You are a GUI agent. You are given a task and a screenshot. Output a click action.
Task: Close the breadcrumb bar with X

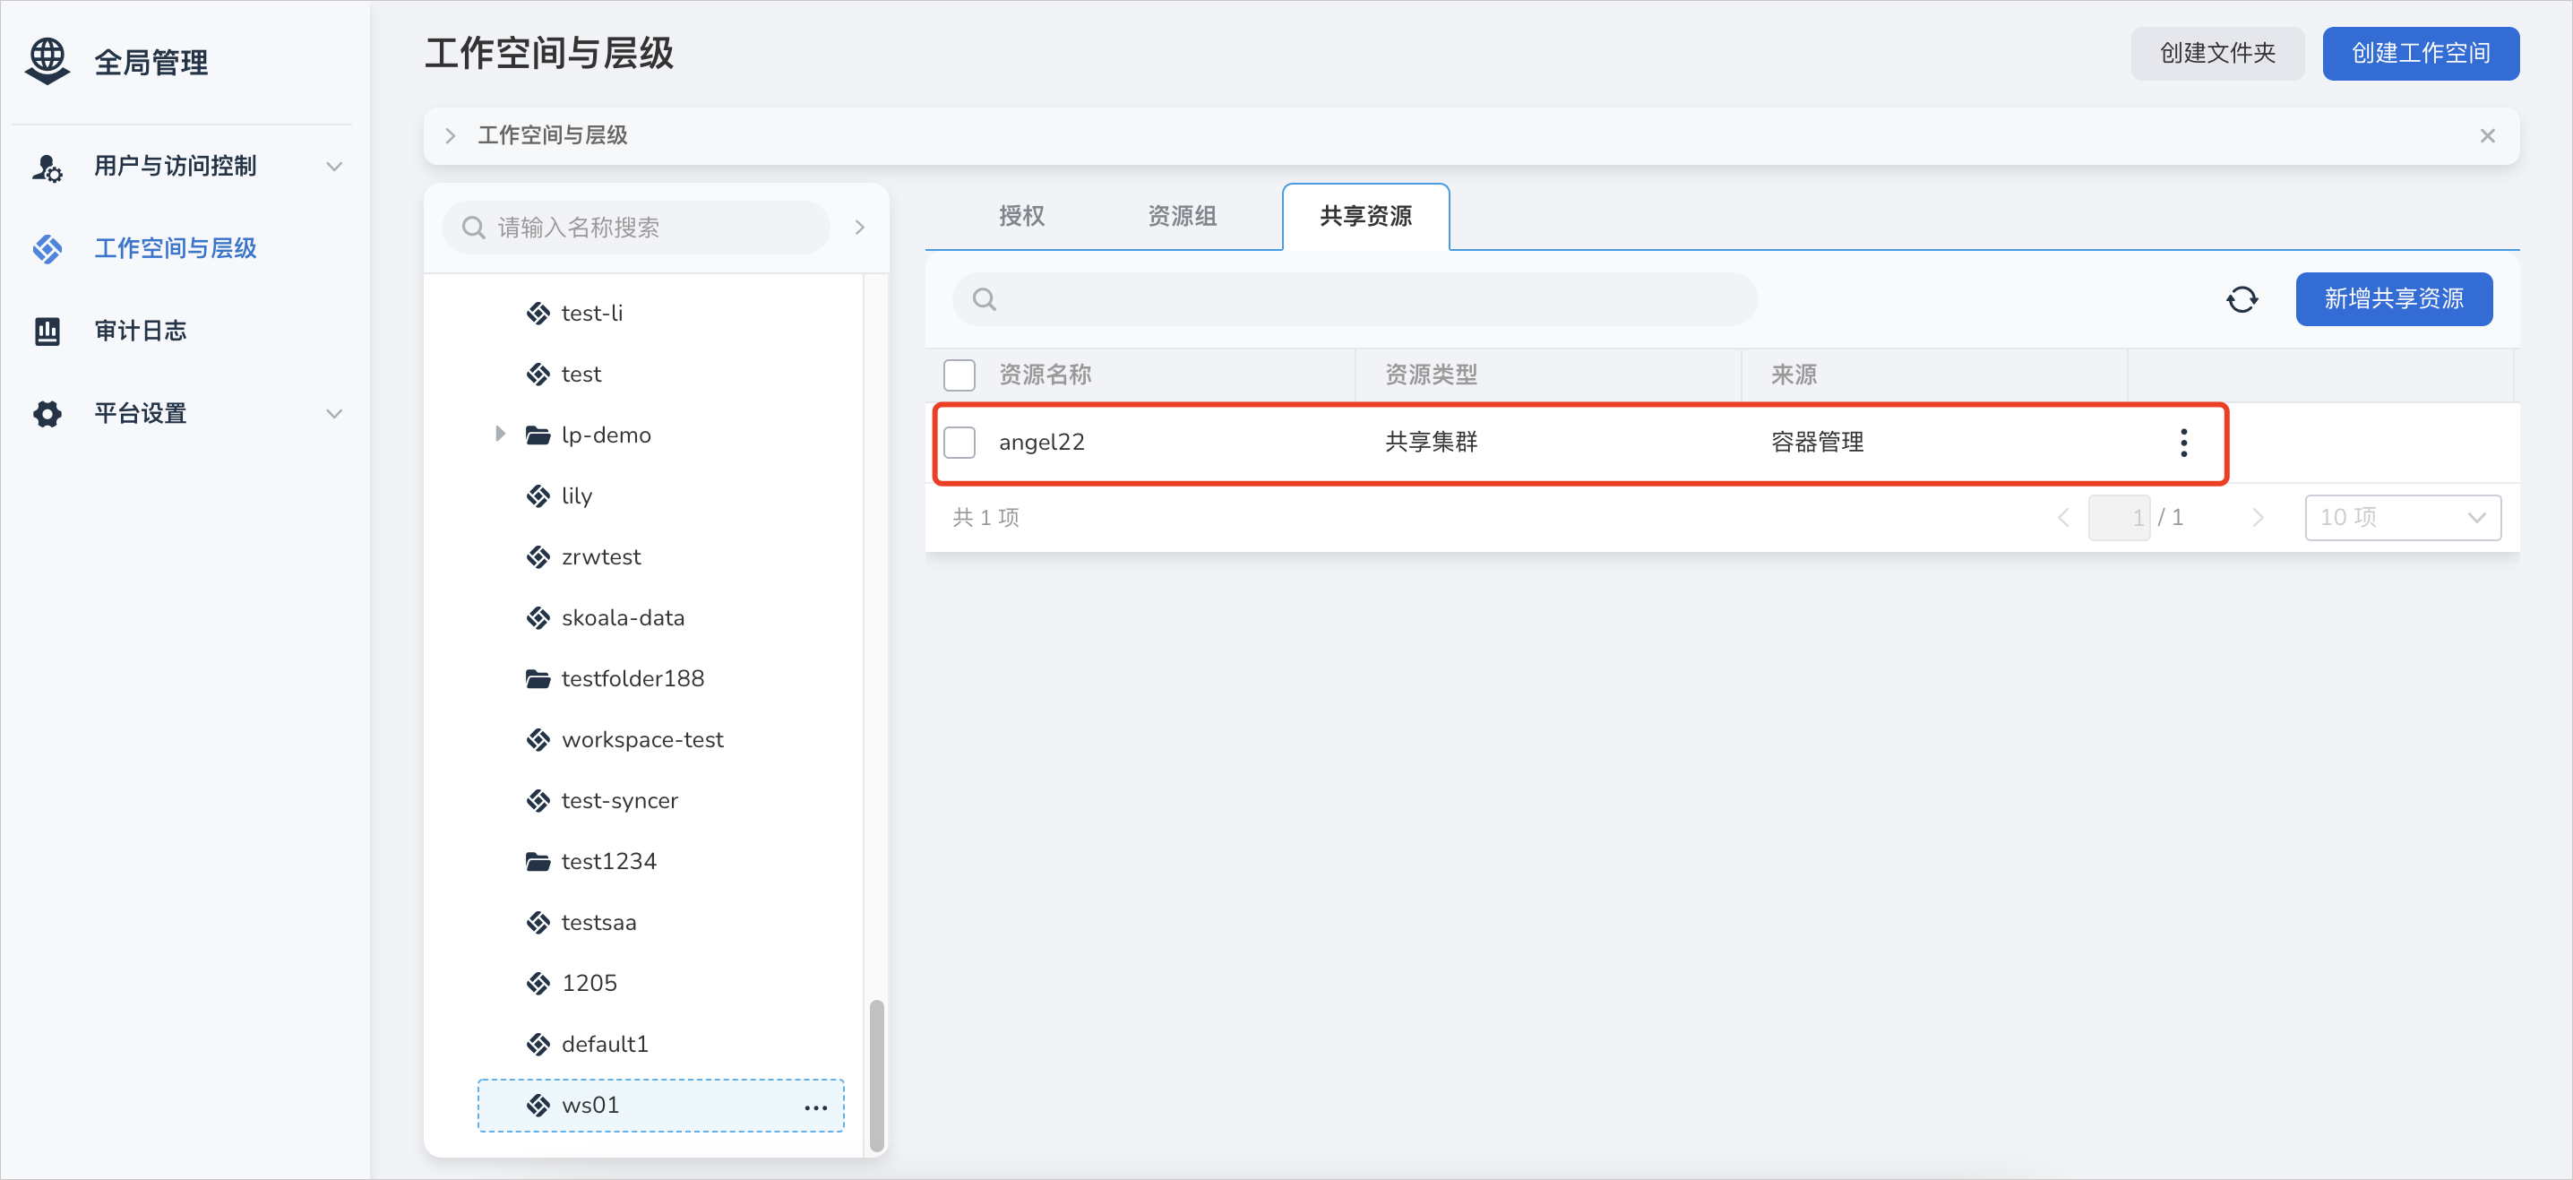click(2487, 136)
